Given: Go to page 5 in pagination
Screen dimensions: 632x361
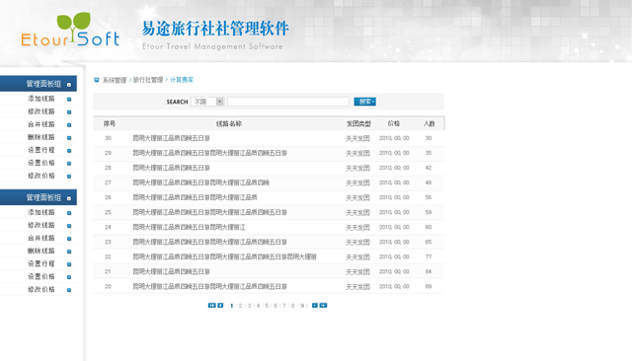Looking at the screenshot, I should click(267, 306).
